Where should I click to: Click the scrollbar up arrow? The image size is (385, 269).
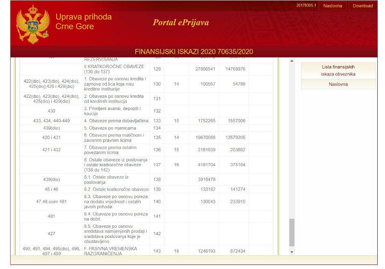(292, 61)
